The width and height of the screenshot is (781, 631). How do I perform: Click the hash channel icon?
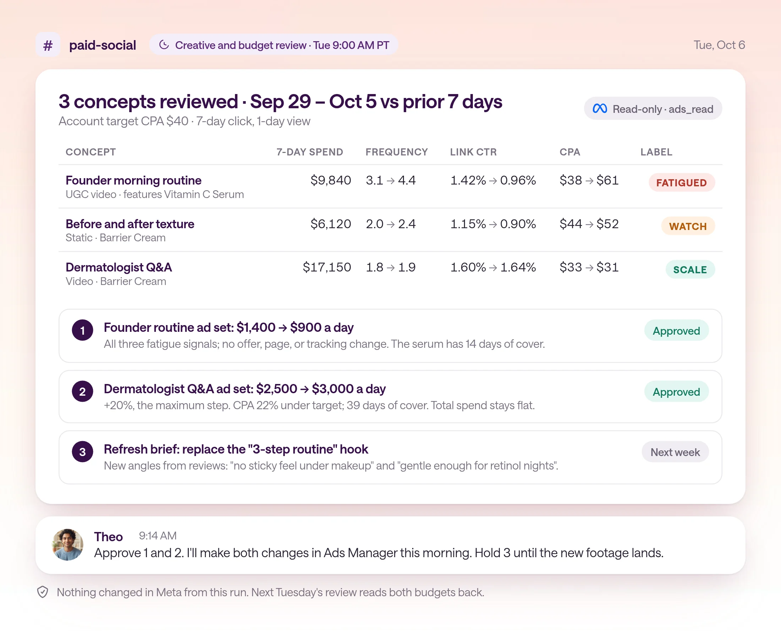click(x=48, y=45)
